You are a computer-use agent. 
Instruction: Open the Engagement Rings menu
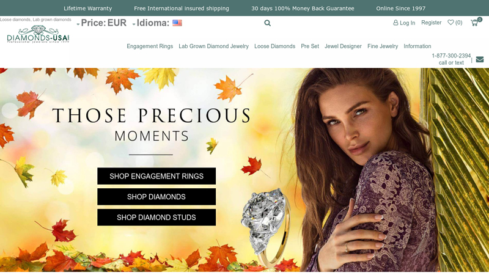150,46
